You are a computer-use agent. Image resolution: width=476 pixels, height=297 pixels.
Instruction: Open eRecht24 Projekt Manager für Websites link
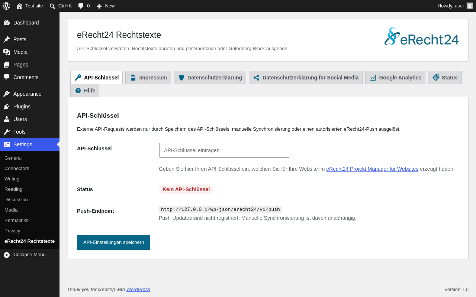(372, 169)
